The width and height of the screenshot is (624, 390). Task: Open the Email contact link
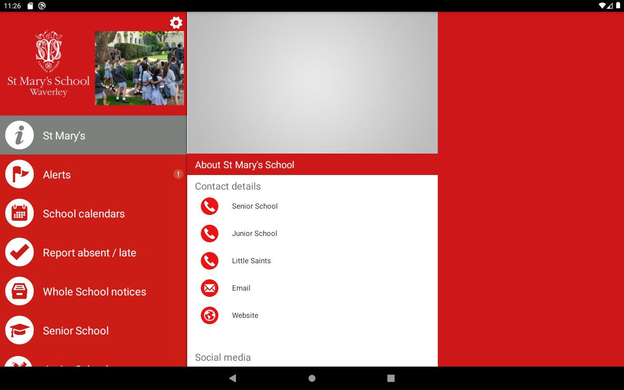click(x=312, y=288)
